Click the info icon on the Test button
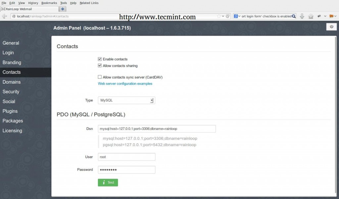The height and width of the screenshot is (199, 339). [x=104, y=182]
